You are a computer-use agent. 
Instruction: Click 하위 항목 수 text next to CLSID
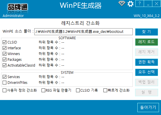(x=51, y=42)
